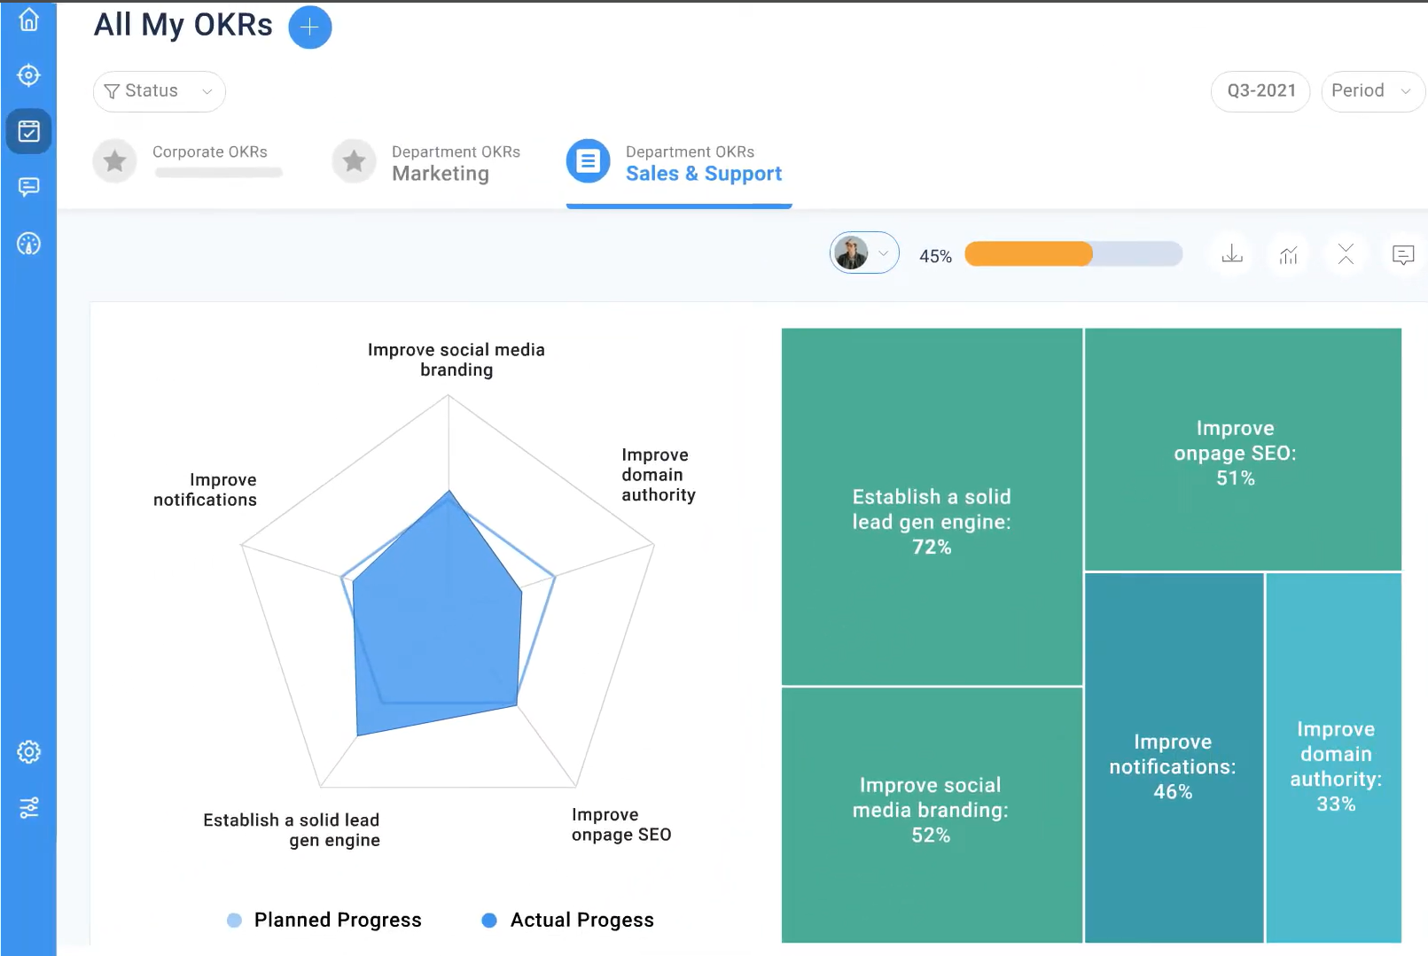Open the settings gear in sidebar
Image resolution: width=1428 pixels, height=956 pixels.
click(28, 752)
